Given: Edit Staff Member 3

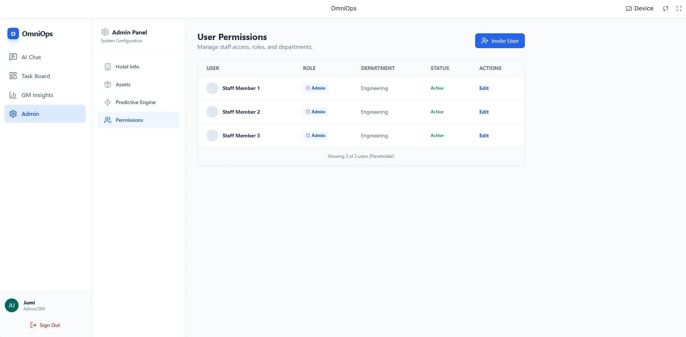Looking at the screenshot, I should 484,136.
